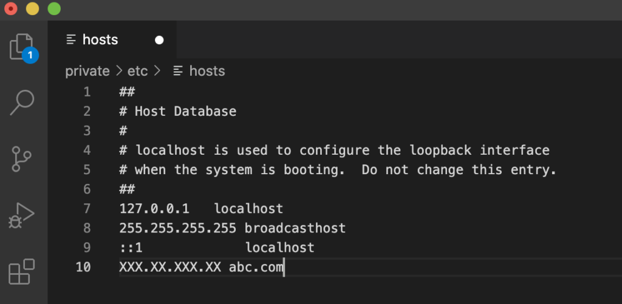This screenshot has height=304, width=622.
Task: Click line number 10 in the gutter
Action: point(83,267)
